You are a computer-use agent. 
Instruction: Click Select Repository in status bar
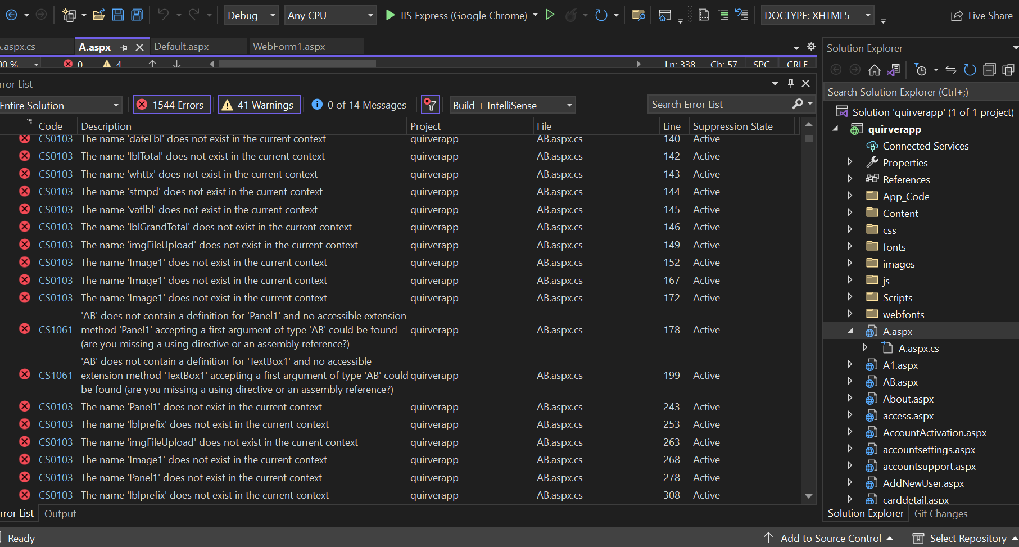pos(965,538)
